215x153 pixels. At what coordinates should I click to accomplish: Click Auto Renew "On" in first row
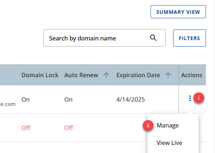[x=68, y=99]
